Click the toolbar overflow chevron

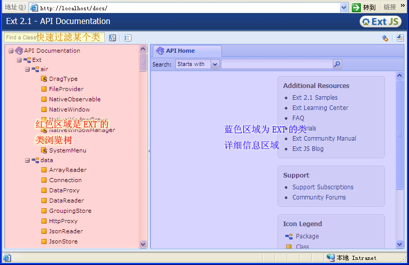(x=402, y=6)
